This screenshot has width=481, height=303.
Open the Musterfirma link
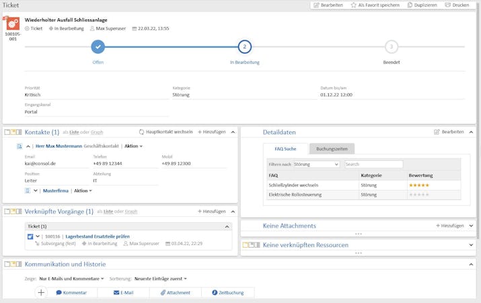[x=56, y=191]
